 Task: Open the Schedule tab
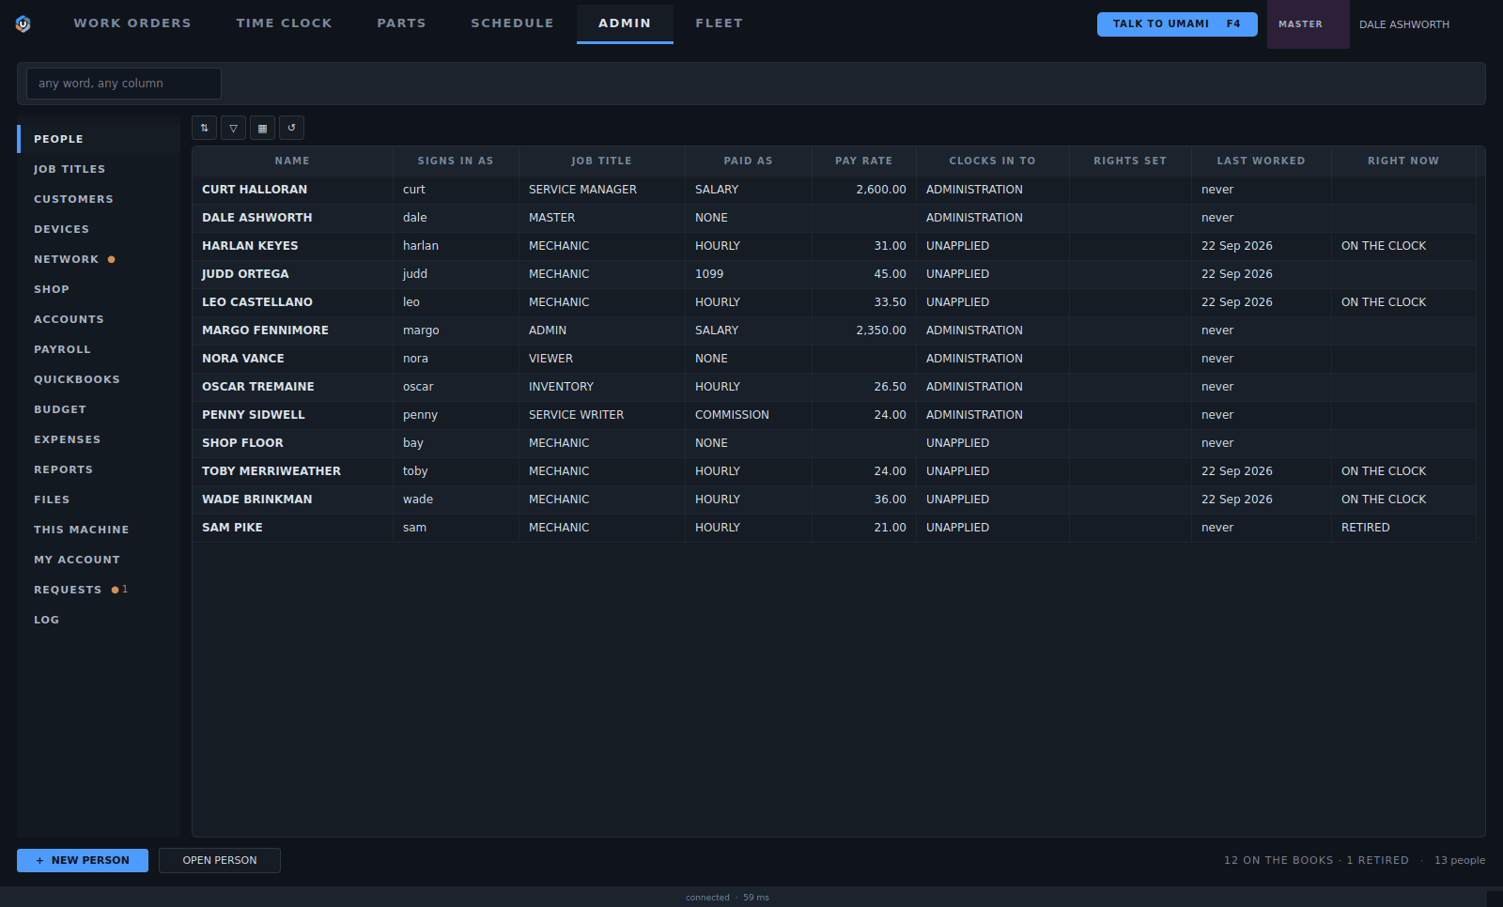(512, 23)
